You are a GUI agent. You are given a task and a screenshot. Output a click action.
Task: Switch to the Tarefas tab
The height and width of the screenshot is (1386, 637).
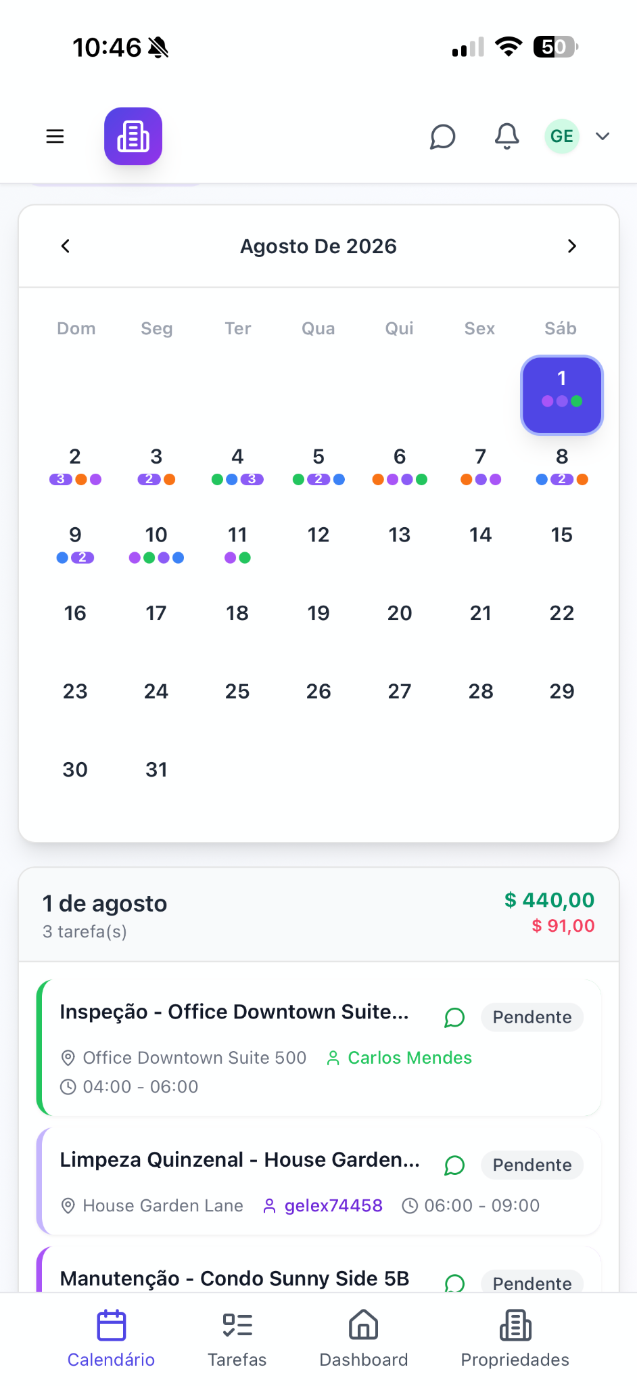click(237, 1339)
